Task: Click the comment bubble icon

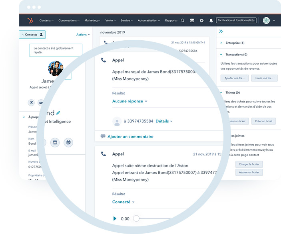Action: tap(103, 136)
